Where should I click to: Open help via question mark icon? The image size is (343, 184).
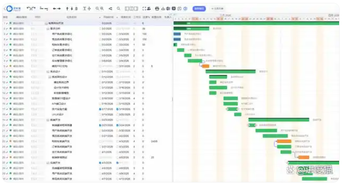click(185, 9)
